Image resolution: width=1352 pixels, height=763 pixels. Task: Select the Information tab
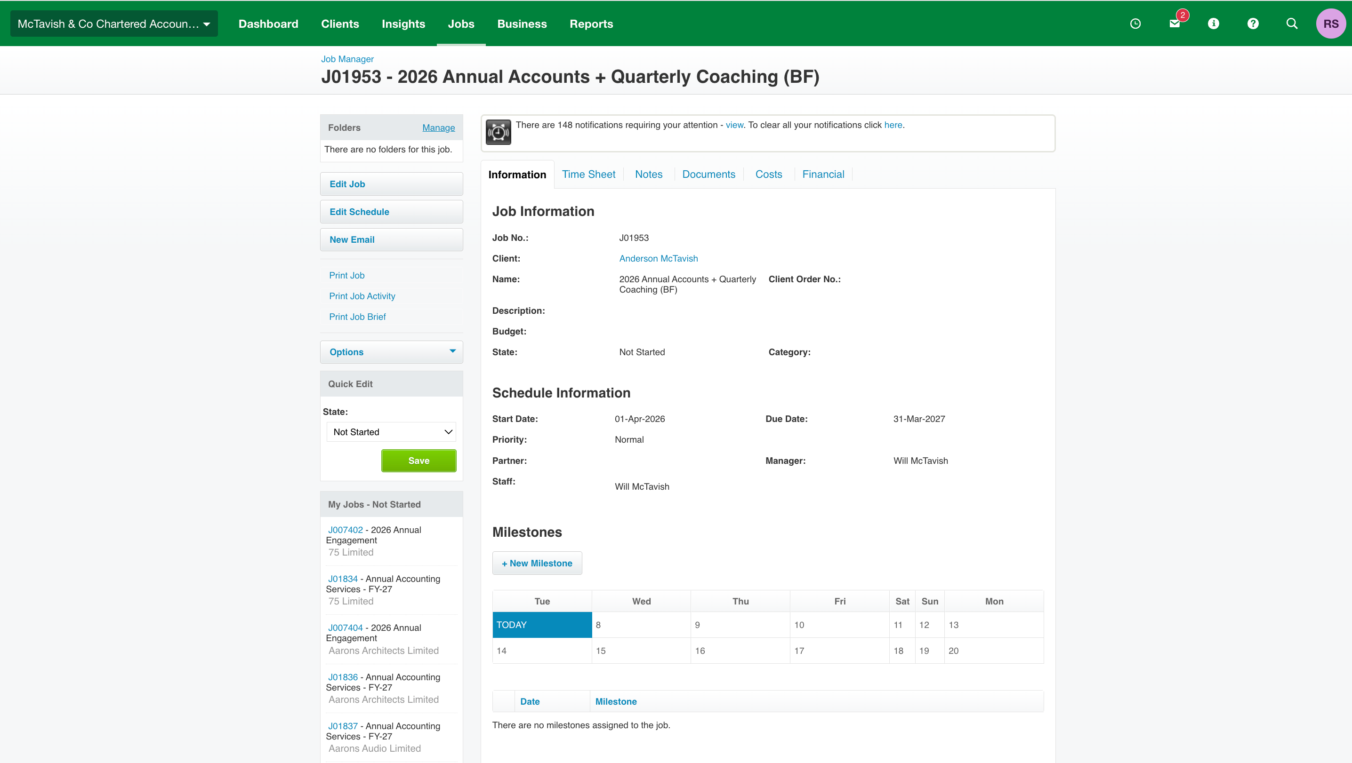coord(517,175)
